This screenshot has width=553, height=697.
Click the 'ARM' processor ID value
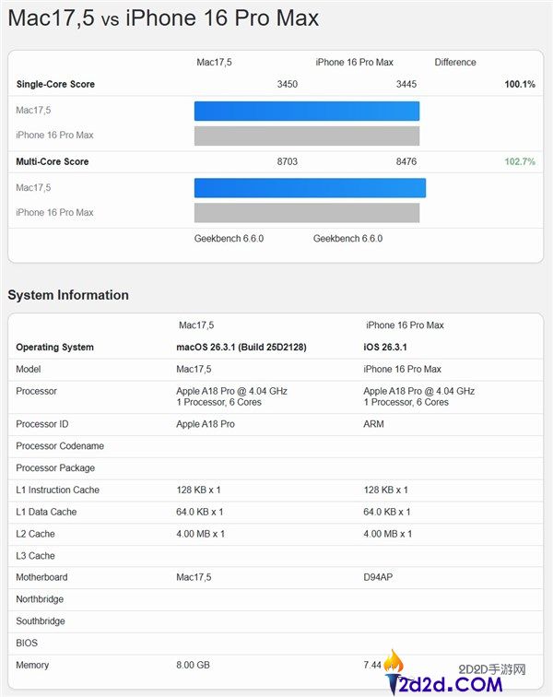(x=373, y=424)
